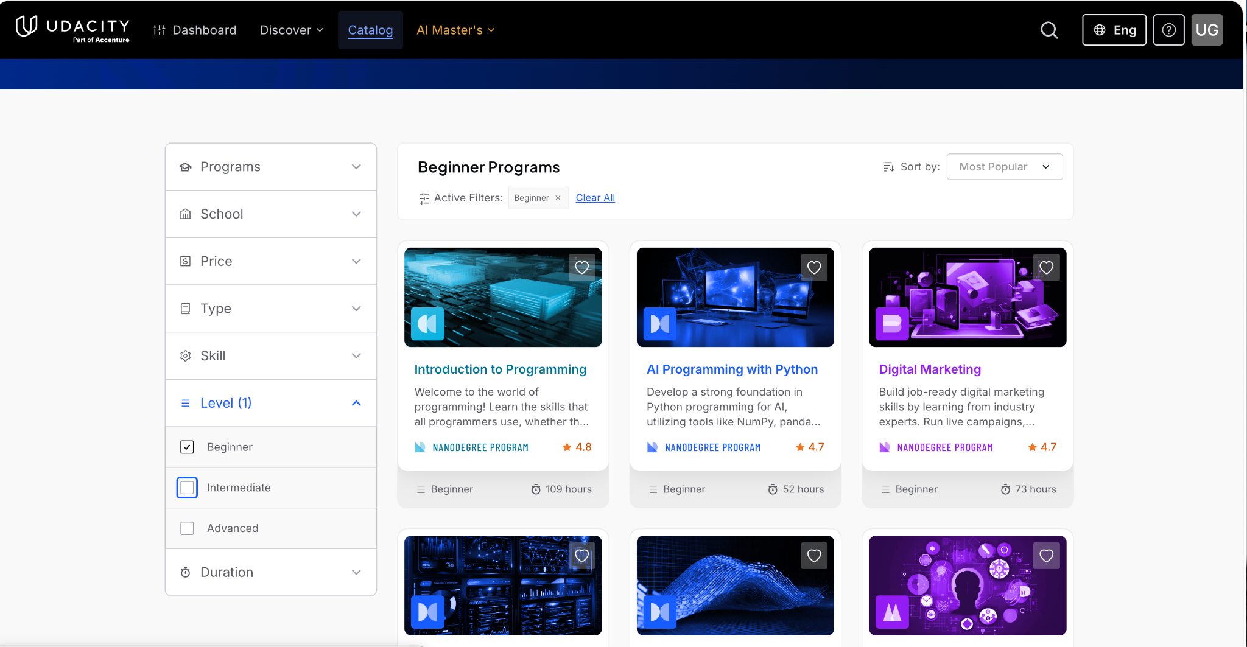Click Digital Marketing course thumbnail

(x=968, y=297)
